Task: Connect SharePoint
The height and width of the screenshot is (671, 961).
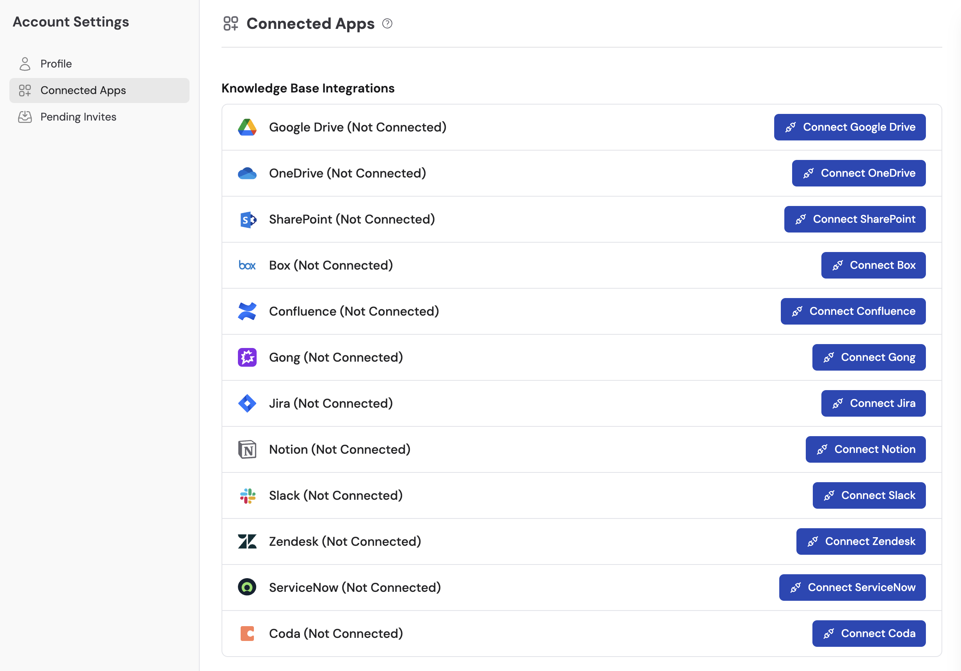Action: [x=855, y=219]
